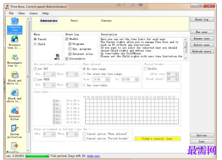
Task: Select the Parent radio button
Action: (35, 39)
